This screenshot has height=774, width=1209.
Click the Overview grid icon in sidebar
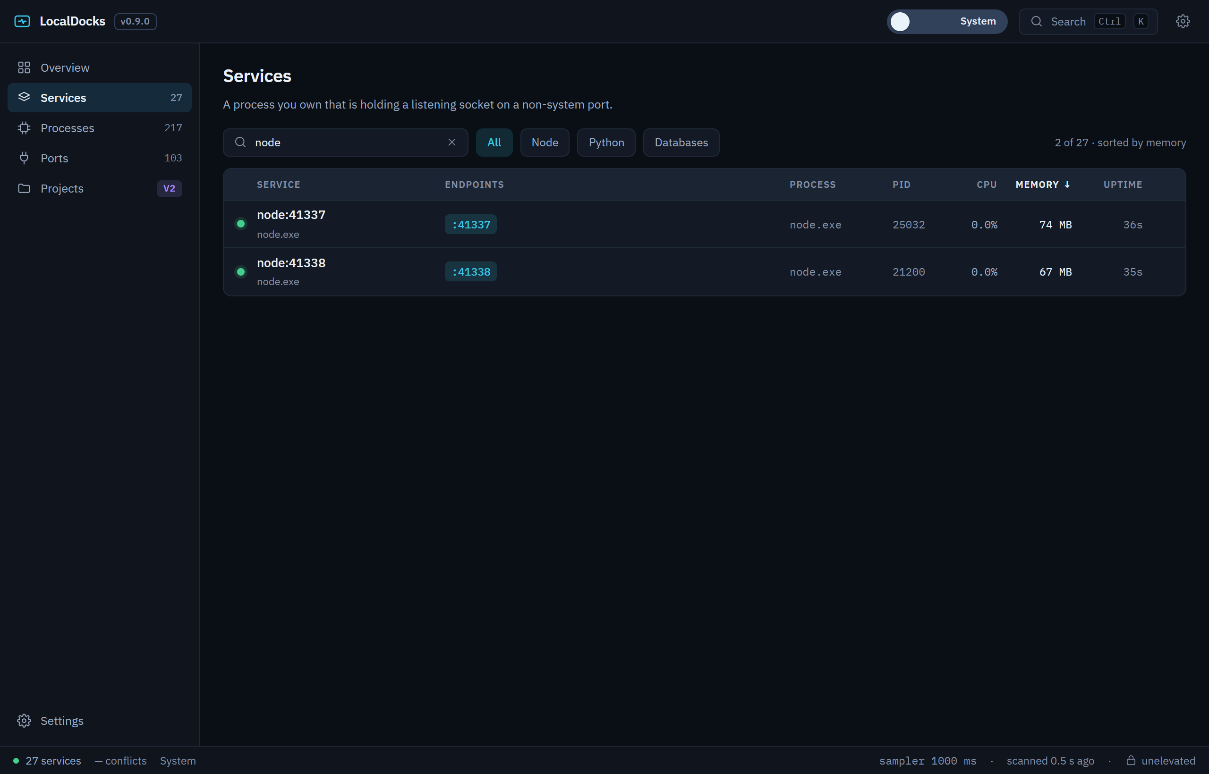click(24, 67)
